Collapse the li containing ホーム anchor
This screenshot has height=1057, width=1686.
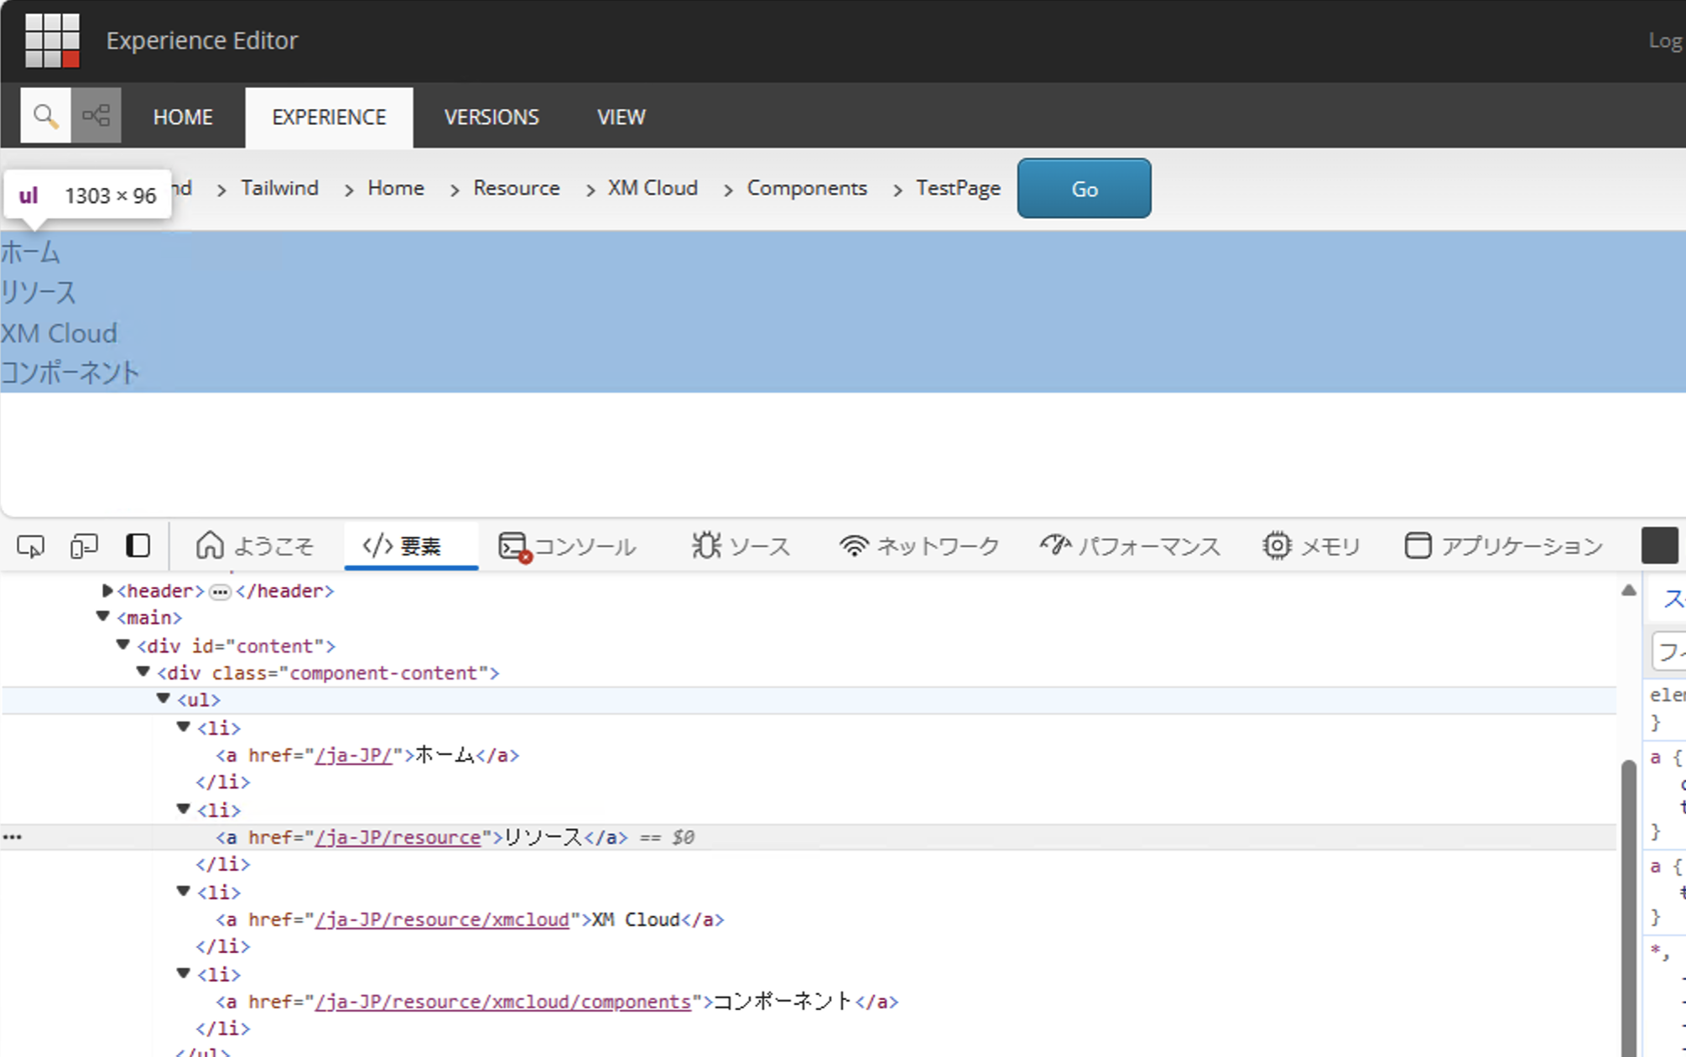(183, 726)
